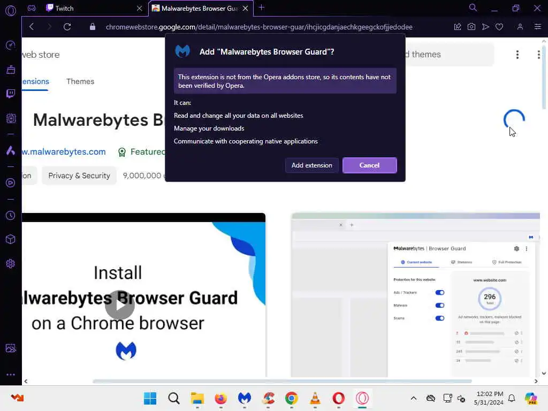Open Malwarebytes app from taskbar
This screenshot has height=411, width=548.
coord(244,398)
